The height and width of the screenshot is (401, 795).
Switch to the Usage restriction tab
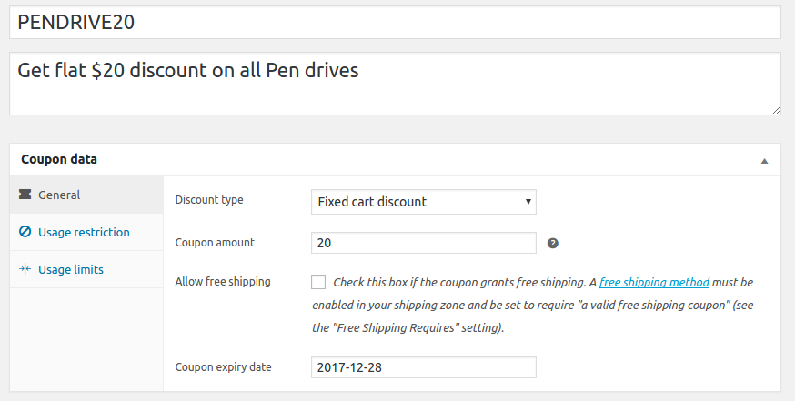[84, 232]
